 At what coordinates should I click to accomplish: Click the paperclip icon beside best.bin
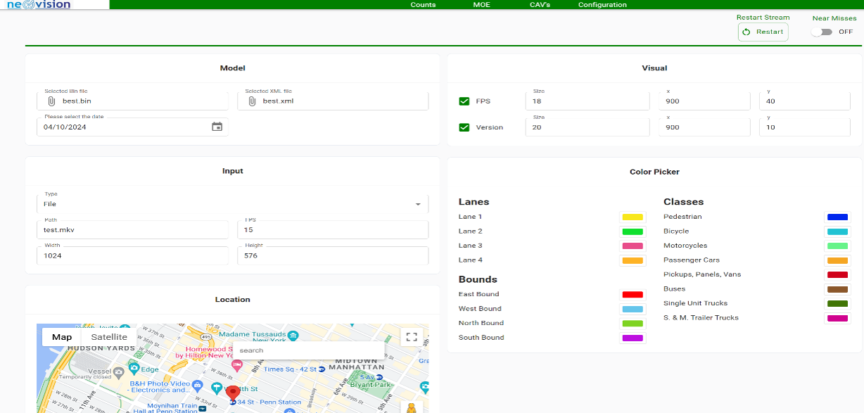pyautogui.click(x=51, y=101)
